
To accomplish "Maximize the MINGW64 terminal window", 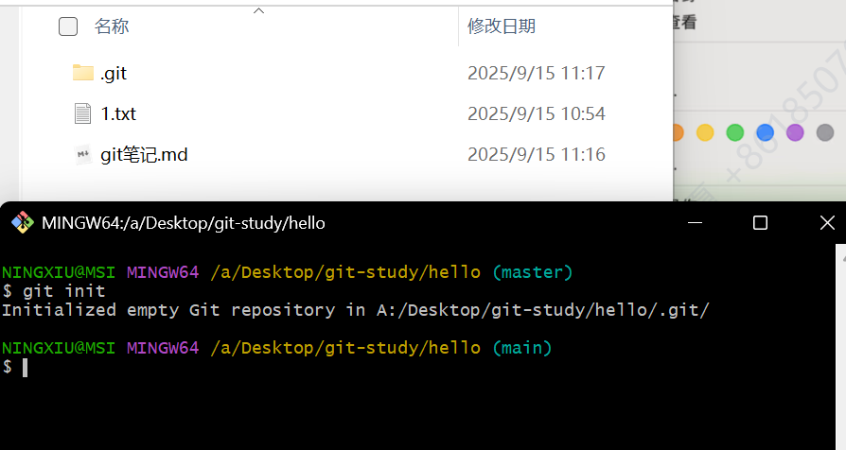I will pyautogui.click(x=760, y=223).
